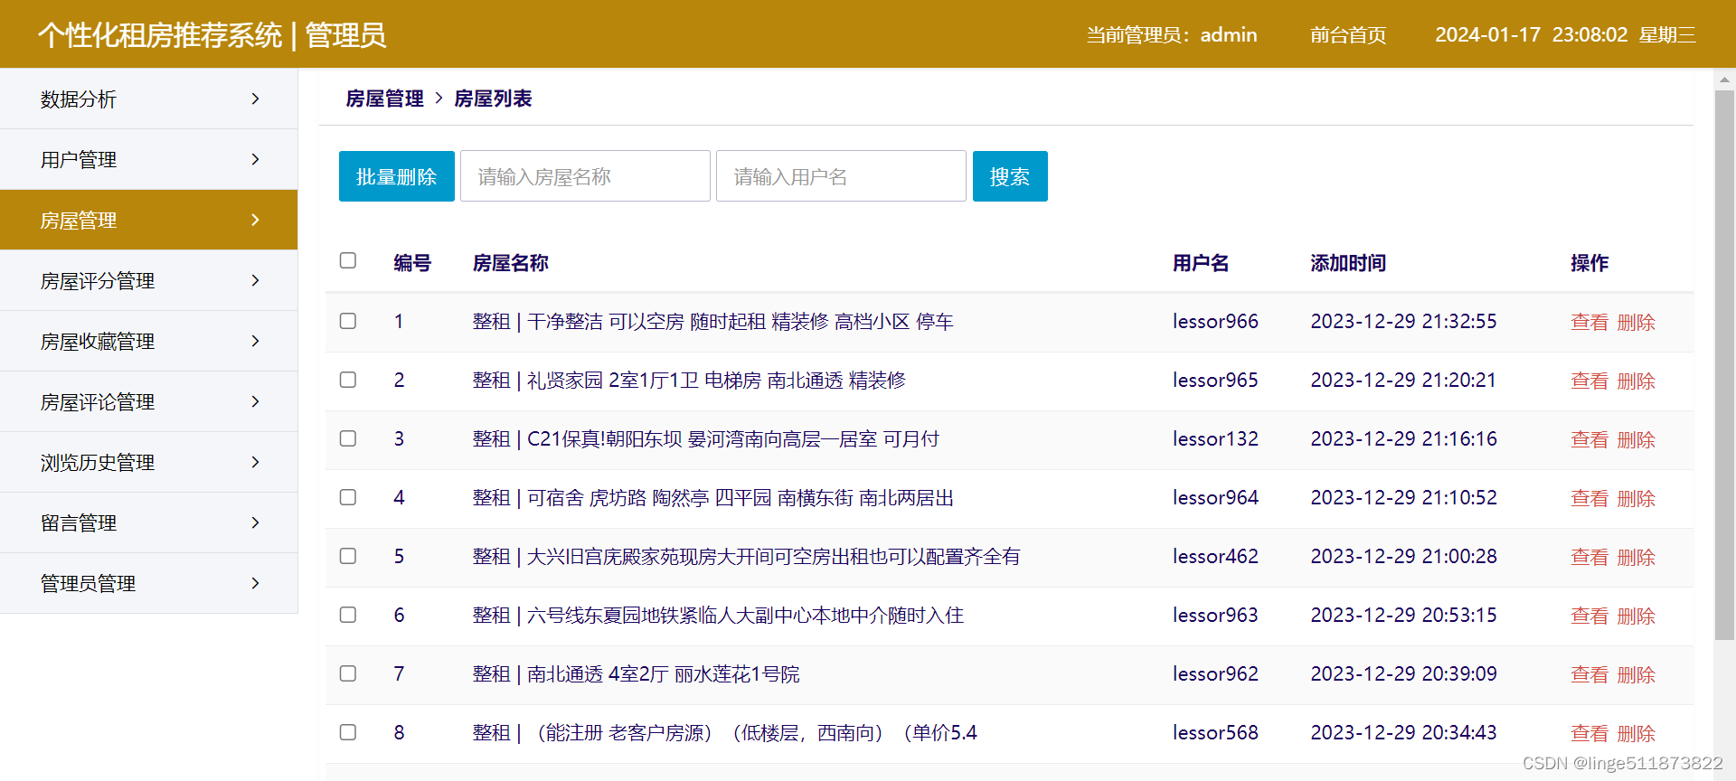
Task: Open the 数据分析 sidebar menu
Action: (x=148, y=99)
